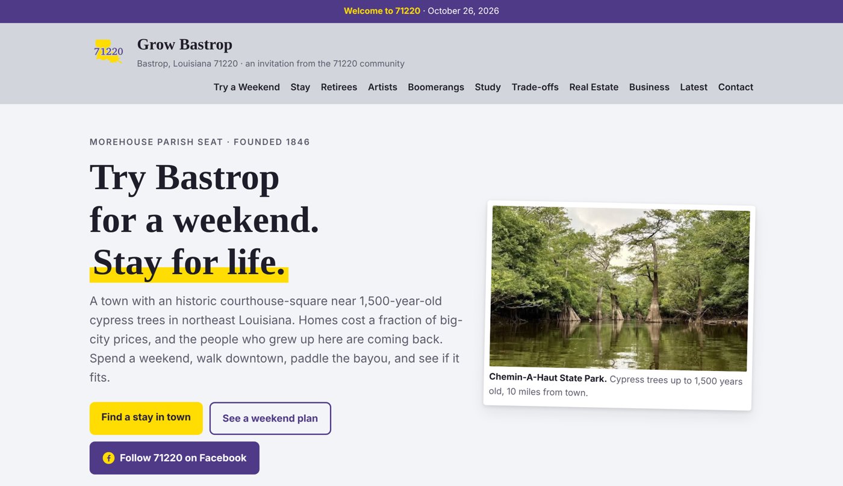Open the Trade-offs nav link
Image resolution: width=843 pixels, height=486 pixels.
(535, 87)
